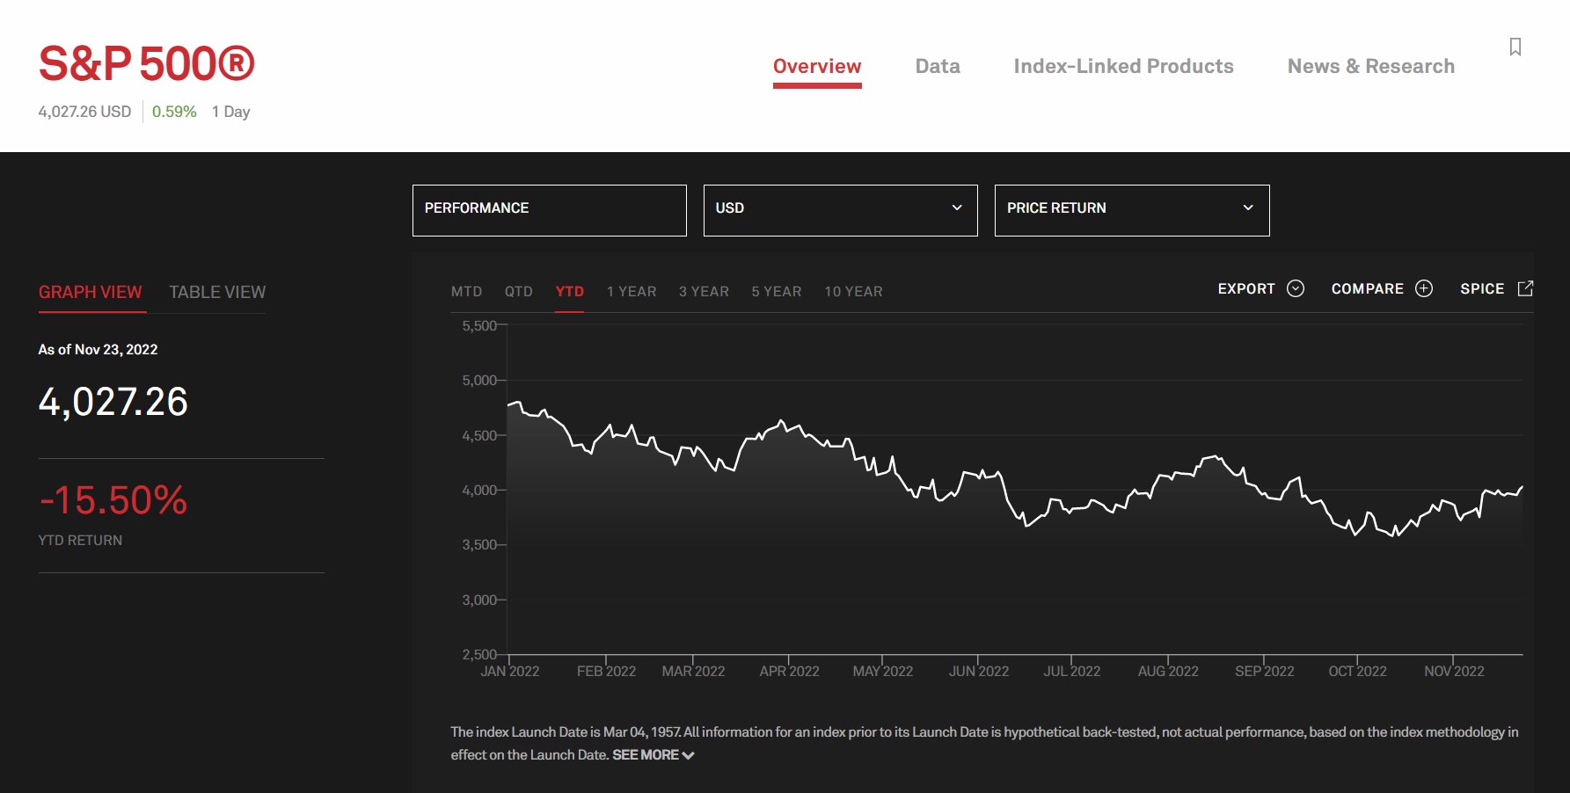Image resolution: width=1570 pixels, height=793 pixels.
Task: Click the 0.59% daily change value
Action: 174,112
